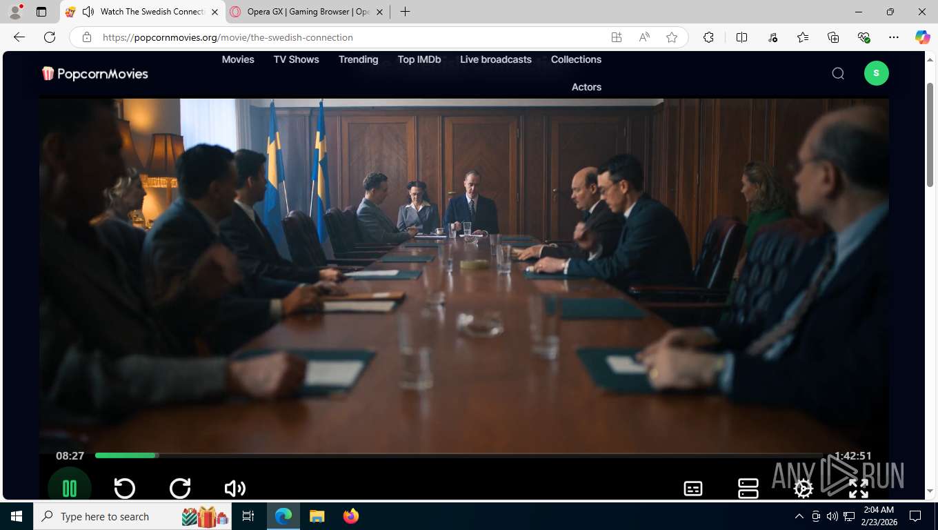The height and width of the screenshot is (530, 938).
Task: Open the subtitles captions icon in player
Action: point(693,489)
